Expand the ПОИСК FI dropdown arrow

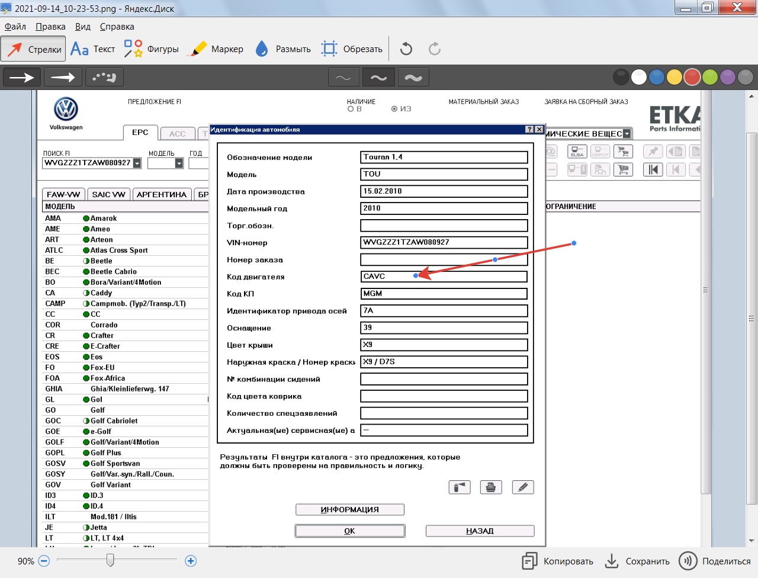pos(137,163)
